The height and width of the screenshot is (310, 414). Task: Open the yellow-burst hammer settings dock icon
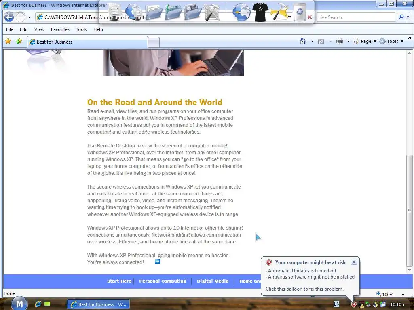(x=280, y=12)
